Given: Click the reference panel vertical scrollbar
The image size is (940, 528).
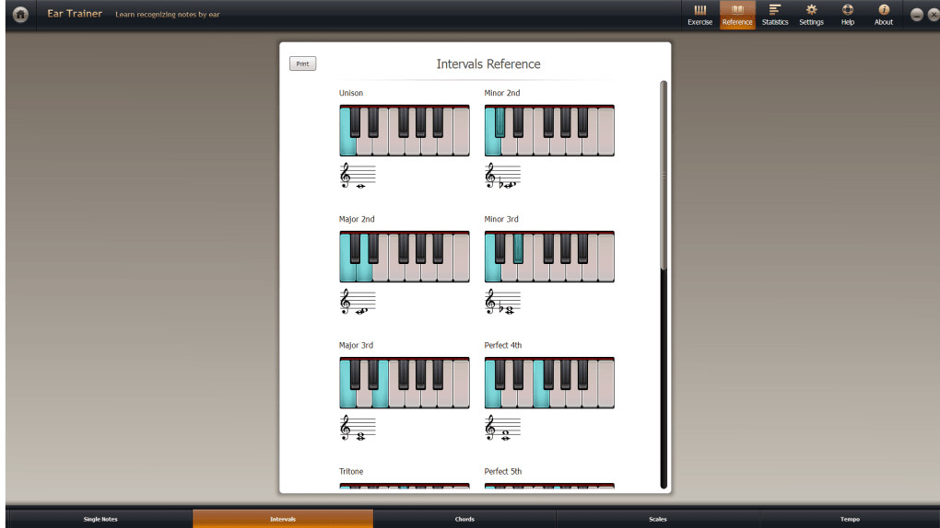Looking at the screenshot, I should coord(664,284).
